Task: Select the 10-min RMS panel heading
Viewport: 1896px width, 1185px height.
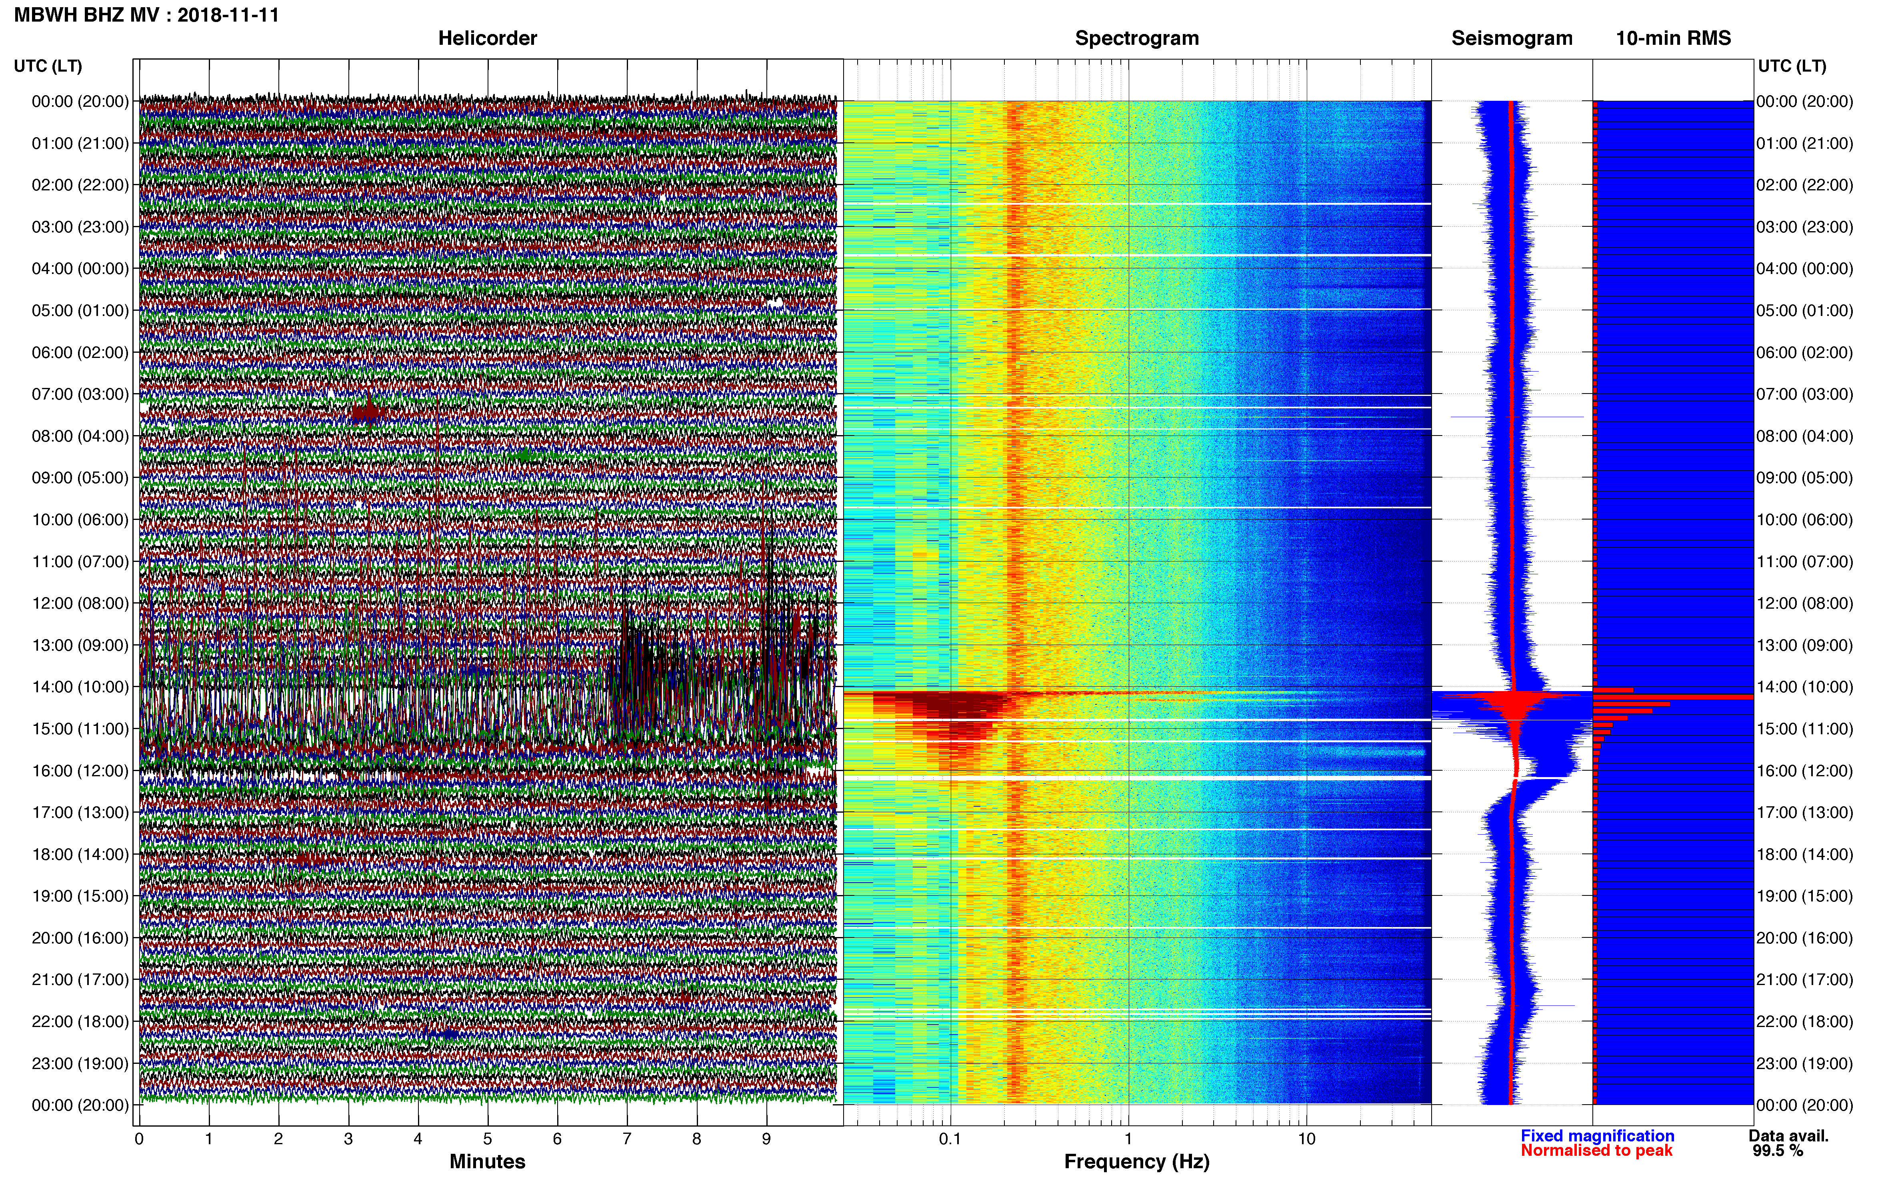Action: pos(1674,38)
